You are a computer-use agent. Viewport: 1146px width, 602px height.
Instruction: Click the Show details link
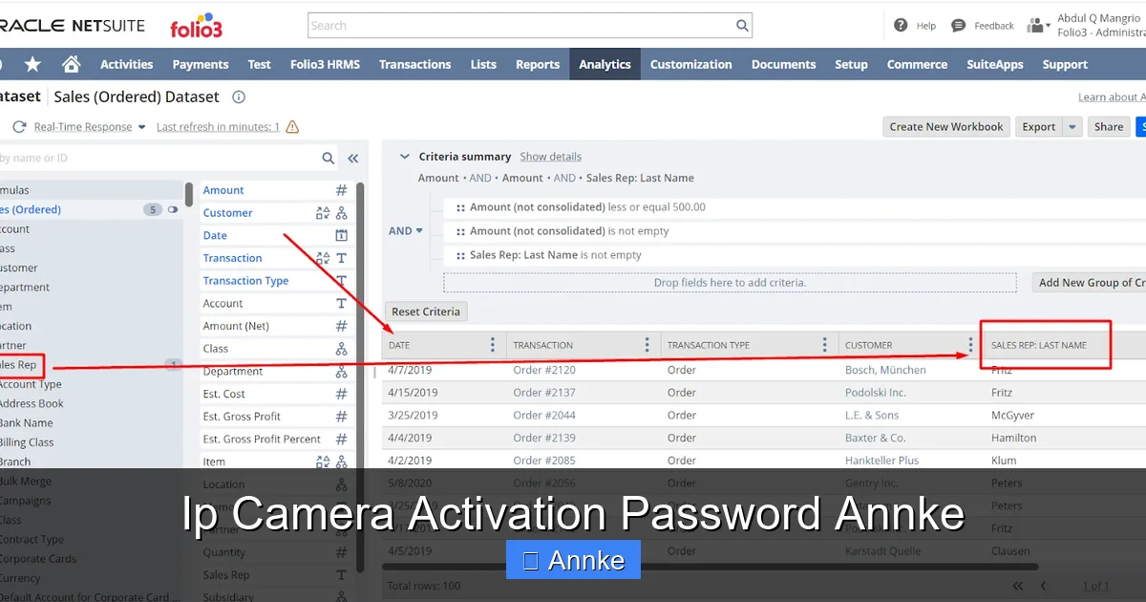550,157
